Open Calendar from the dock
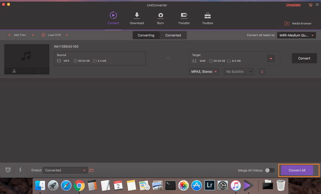321x194 pixels. (118, 186)
